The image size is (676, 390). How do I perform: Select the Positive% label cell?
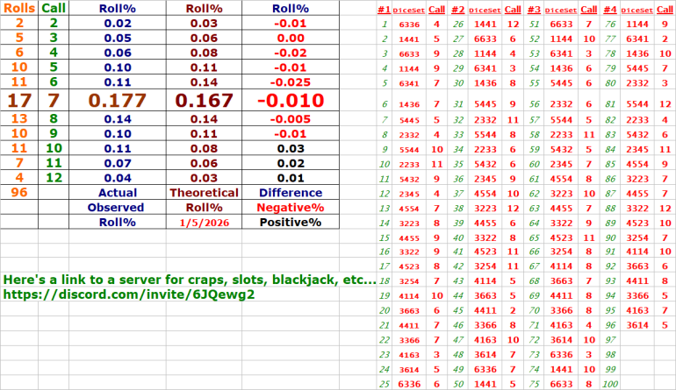click(x=290, y=223)
